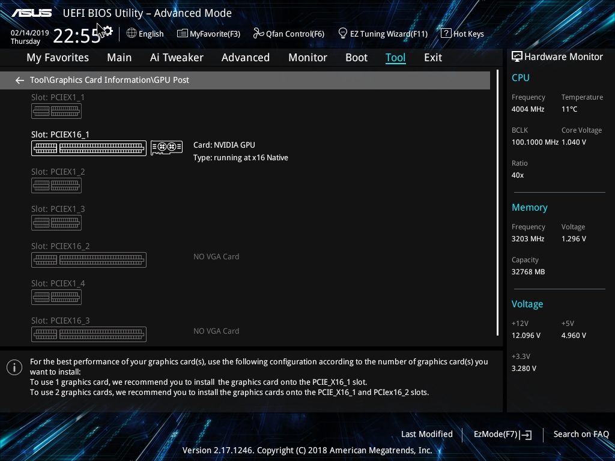Click the back arrow in breadcrumb bar
The height and width of the screenshot is (461, 615).
[x=20, y=80]
